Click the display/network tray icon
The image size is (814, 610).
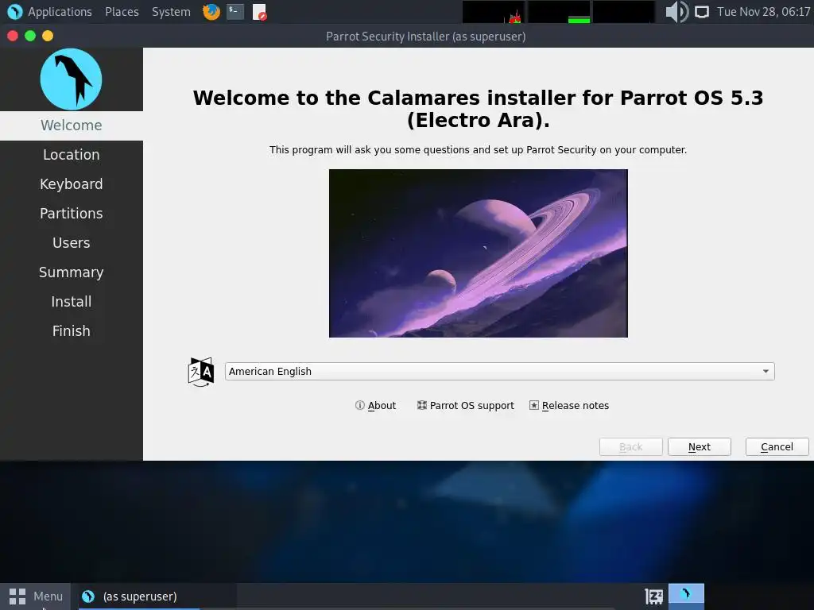[x=702, y=11]
